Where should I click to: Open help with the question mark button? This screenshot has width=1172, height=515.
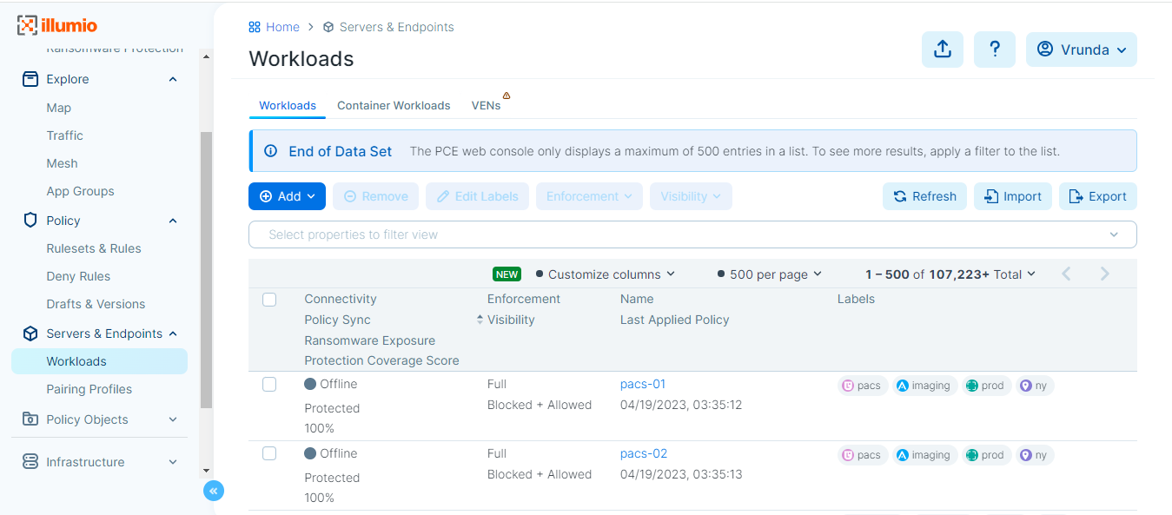pyautogui.click(x=995, y=50)
